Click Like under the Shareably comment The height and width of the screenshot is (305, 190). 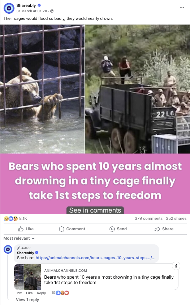point(29,293)
